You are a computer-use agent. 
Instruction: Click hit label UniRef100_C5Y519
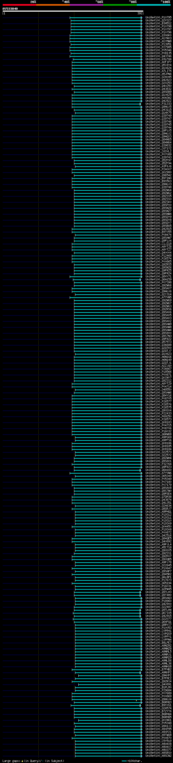158,741
